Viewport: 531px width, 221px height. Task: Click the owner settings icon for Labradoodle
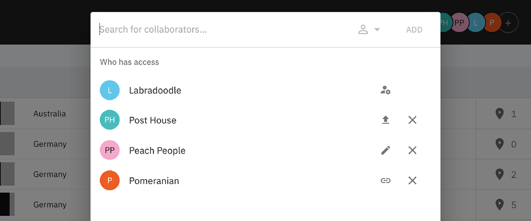pos(385,90)
